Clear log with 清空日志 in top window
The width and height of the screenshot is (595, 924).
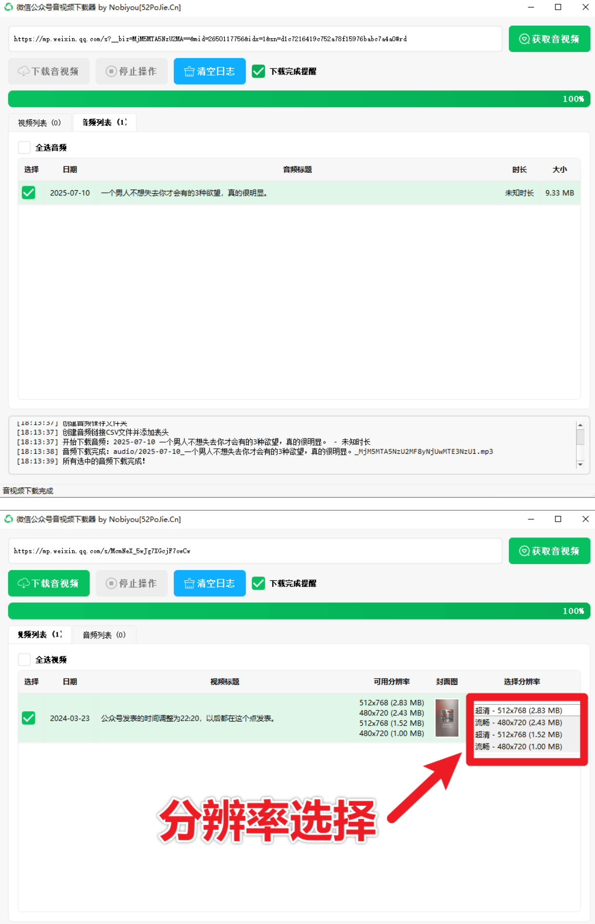[210, 71]
